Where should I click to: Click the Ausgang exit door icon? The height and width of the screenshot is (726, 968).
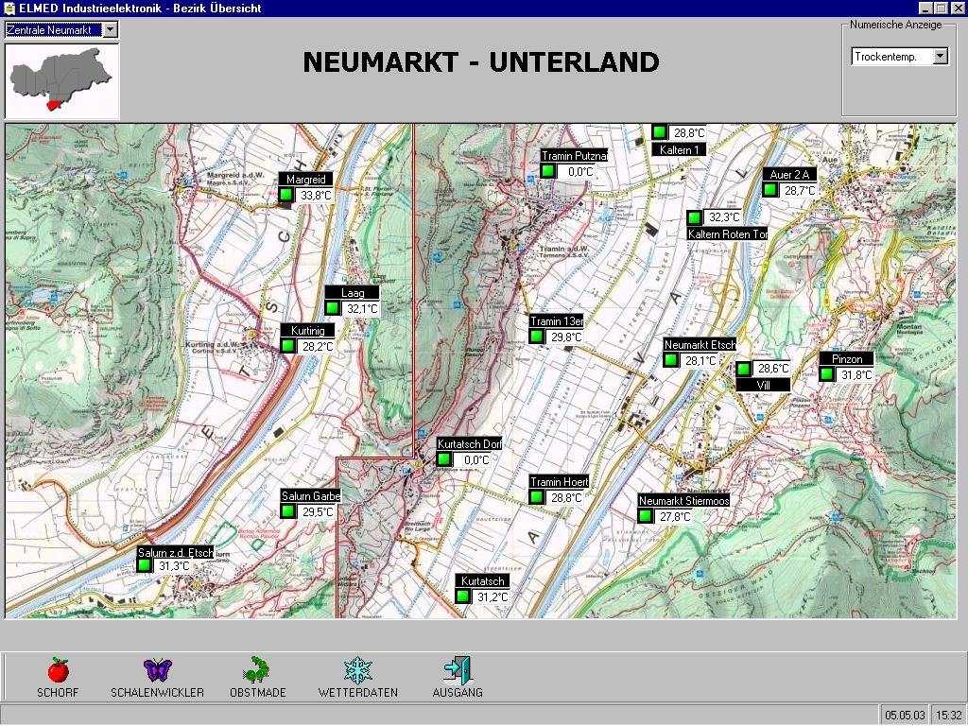pyautogui.click(x=458, y=670)
